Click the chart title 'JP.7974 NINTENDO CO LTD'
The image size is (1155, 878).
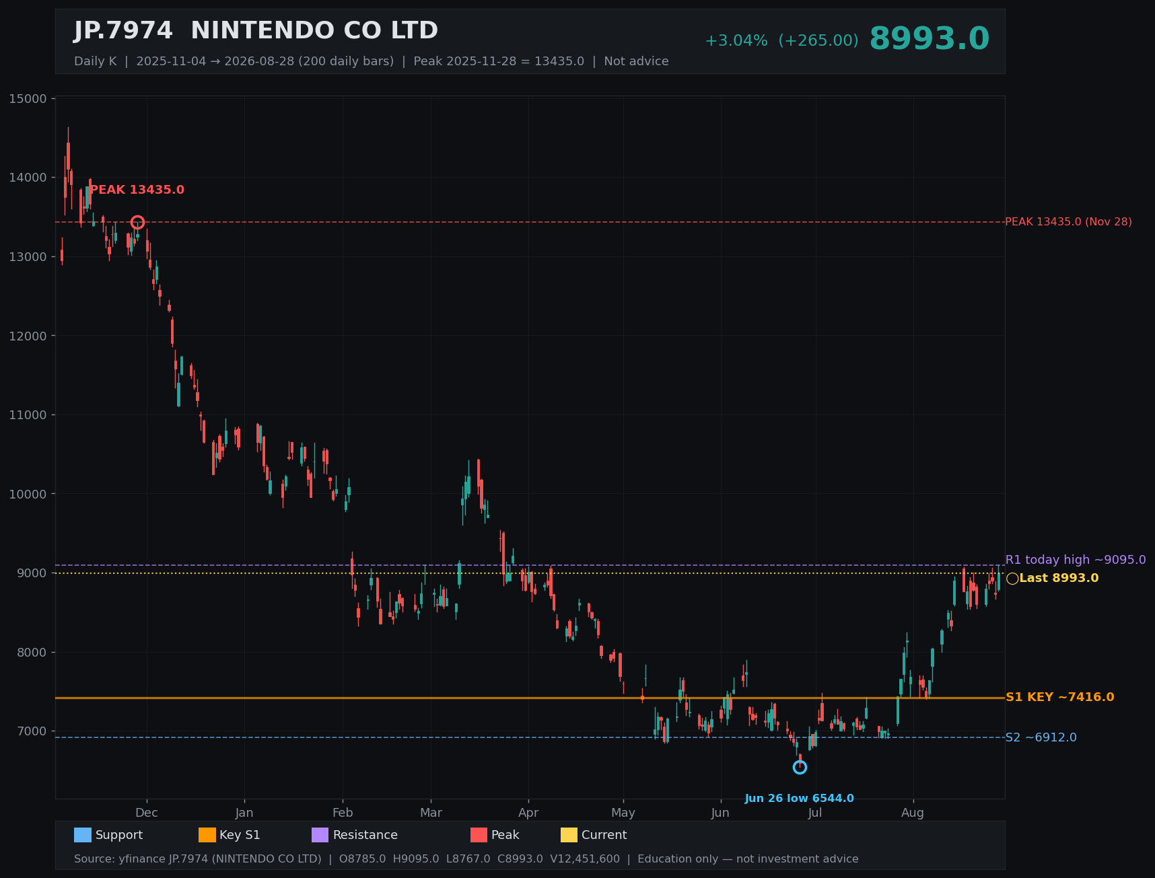point(256,31)
